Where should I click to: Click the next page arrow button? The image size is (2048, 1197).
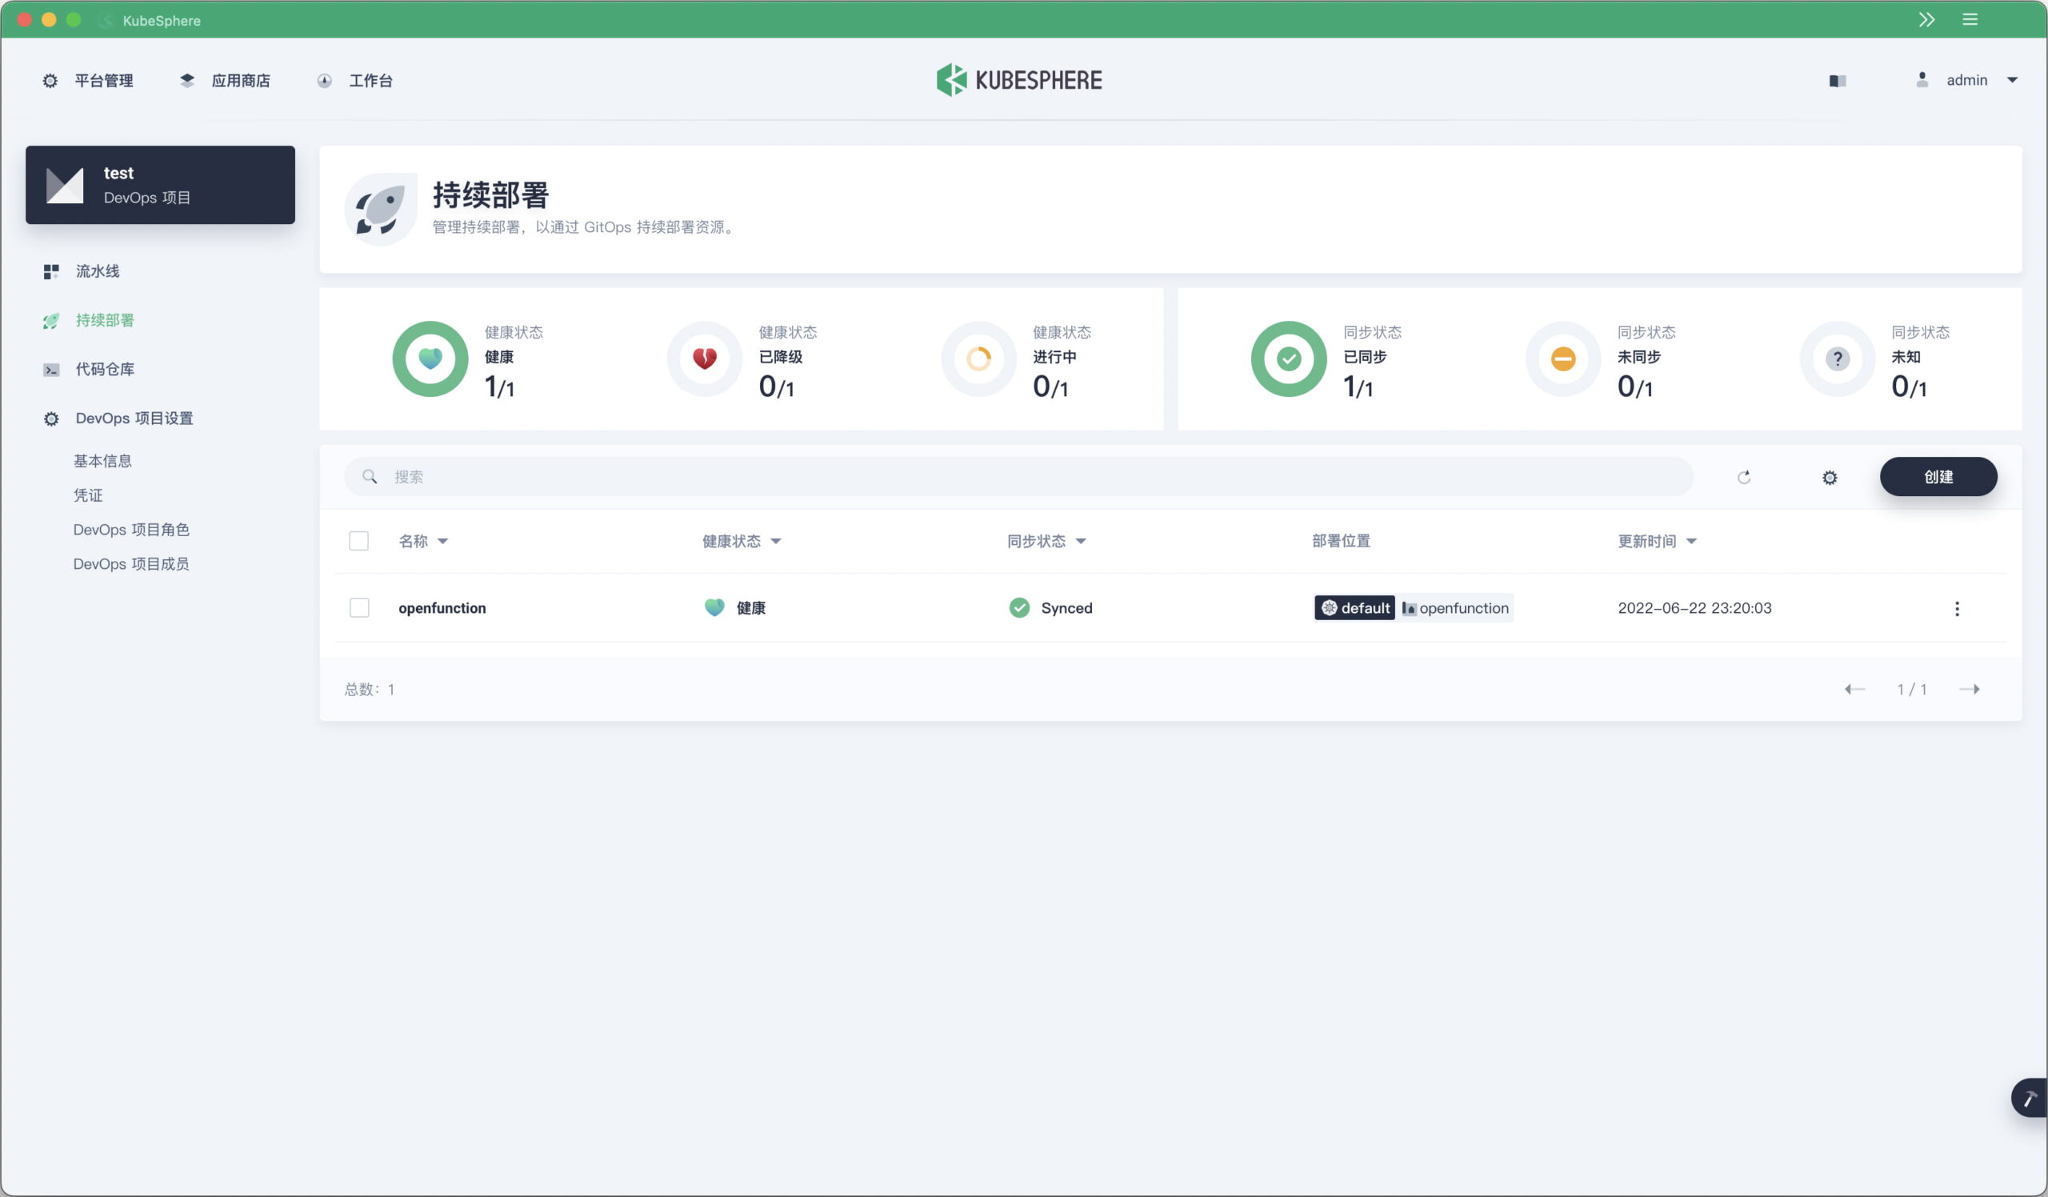click(1973, 690)
